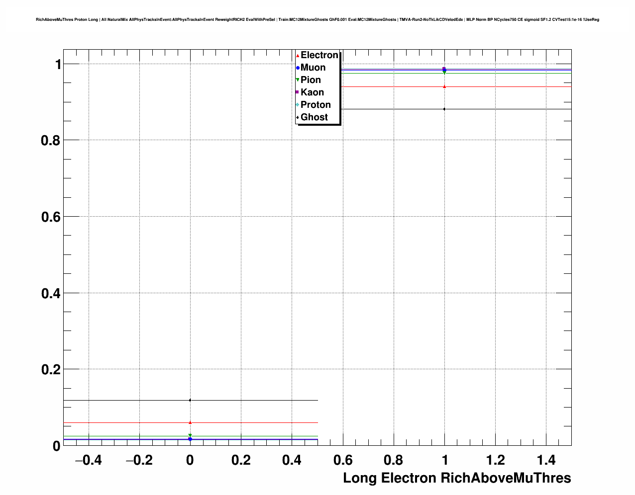Click the plot title text at top
The image size is (635, 495).
click(317, 20)
